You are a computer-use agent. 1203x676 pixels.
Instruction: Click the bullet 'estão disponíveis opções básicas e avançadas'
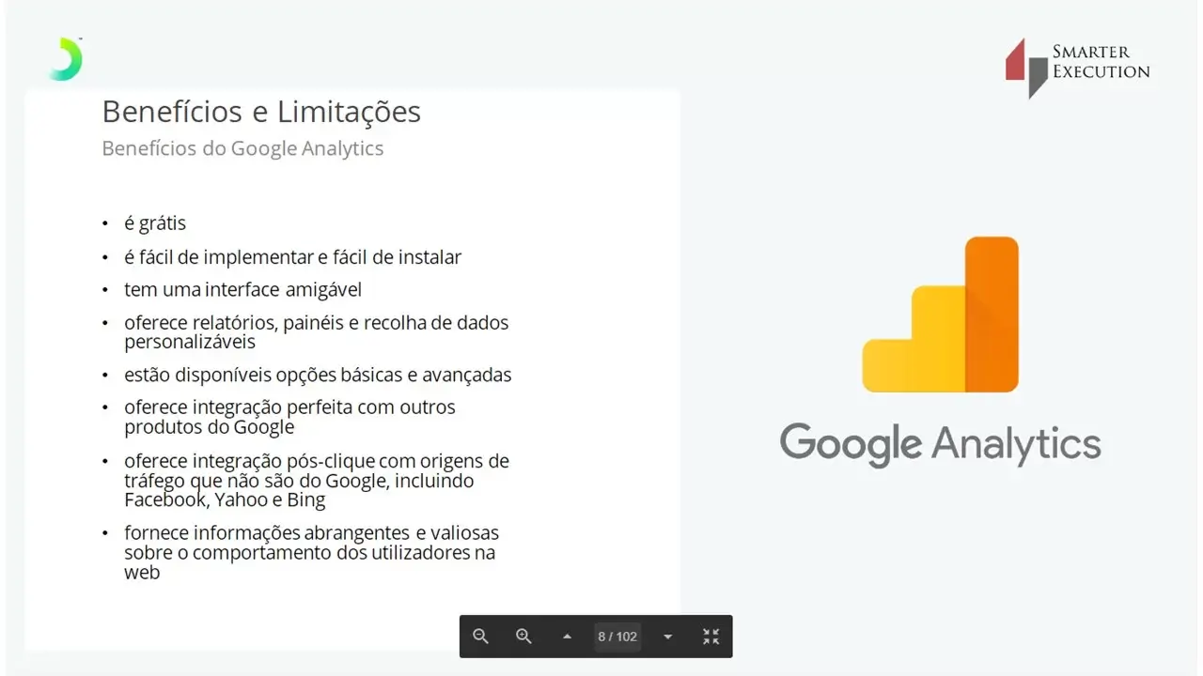pos(318,375)
